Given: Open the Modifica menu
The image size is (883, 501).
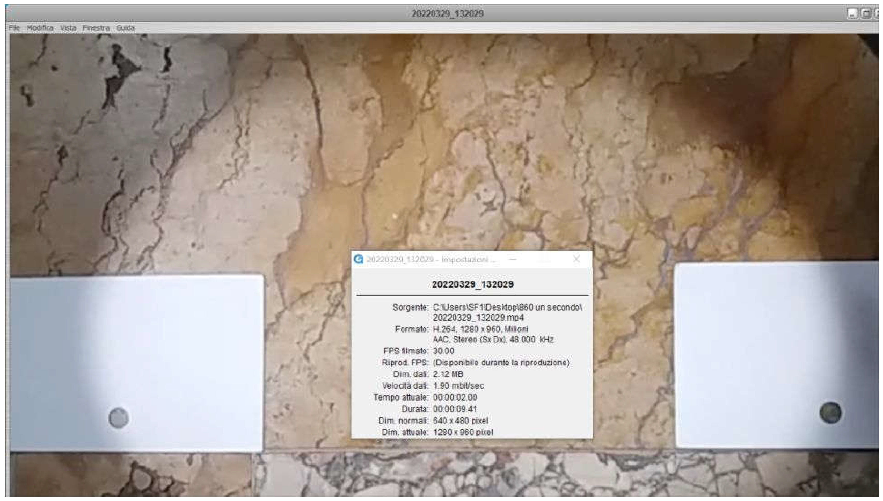Looking at the screenshot, I should tap(40, 27).
